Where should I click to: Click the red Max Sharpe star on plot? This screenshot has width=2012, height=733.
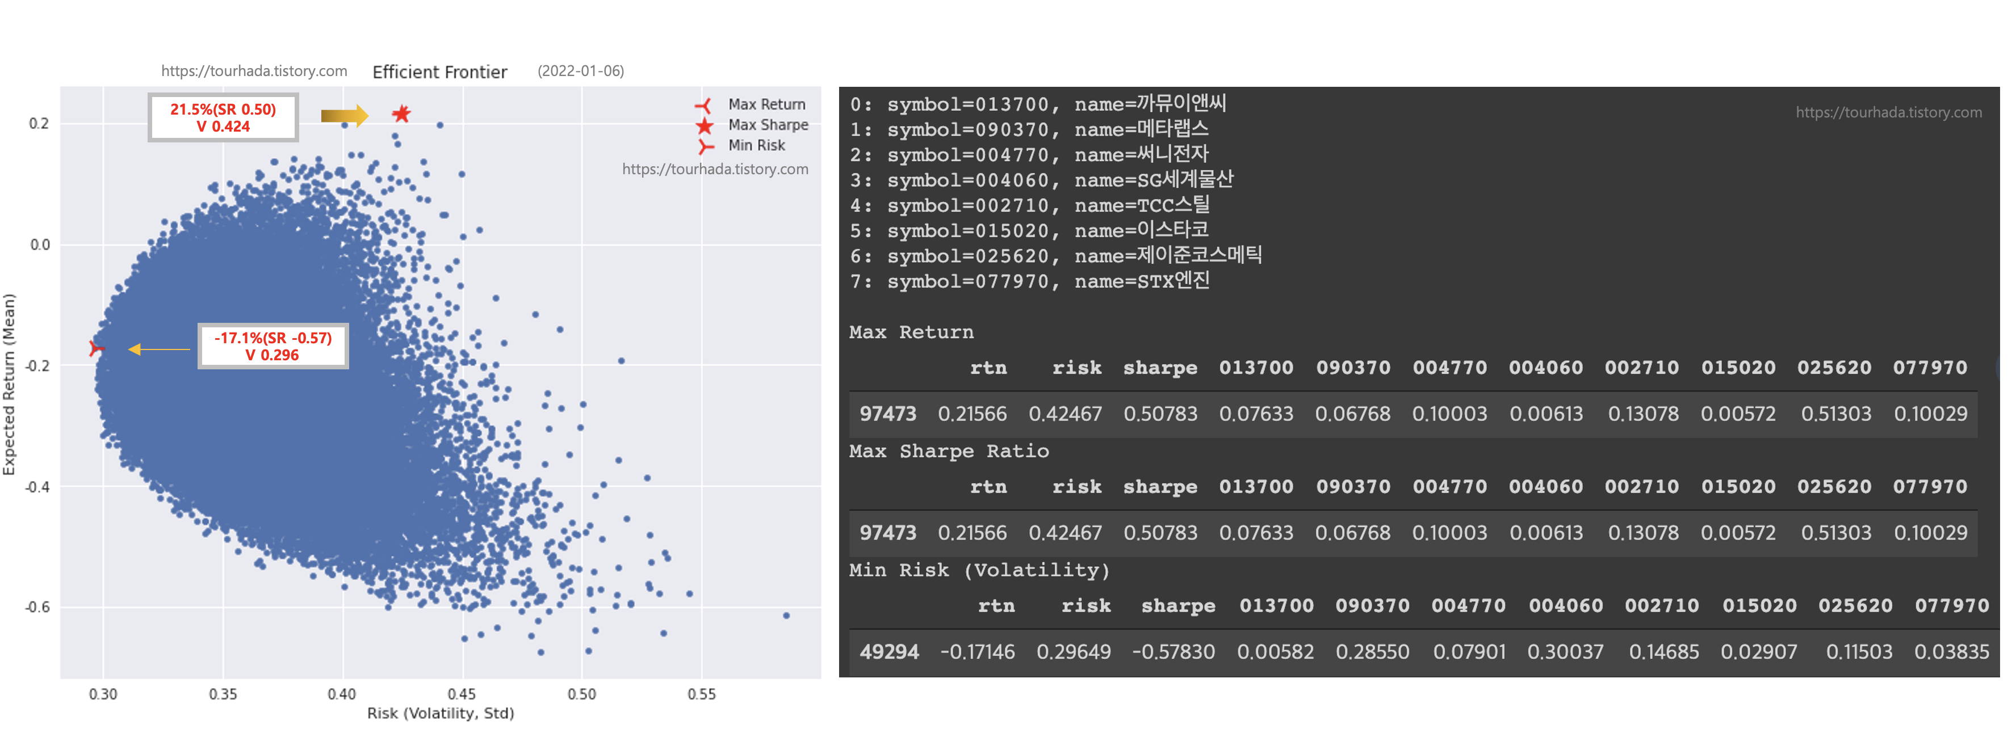tap(401, 114)
